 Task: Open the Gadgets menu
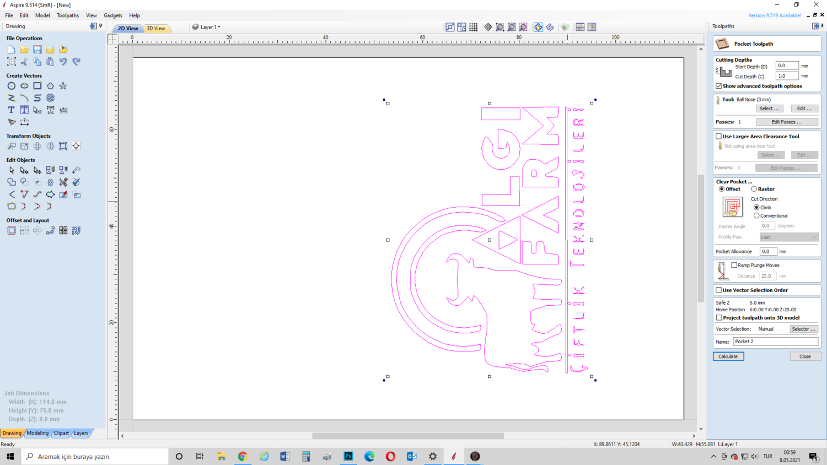tap(113, 15)
